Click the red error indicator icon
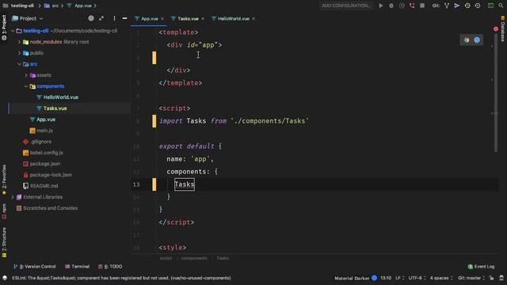This screenshot has height=285, width=507. point(496,29)
